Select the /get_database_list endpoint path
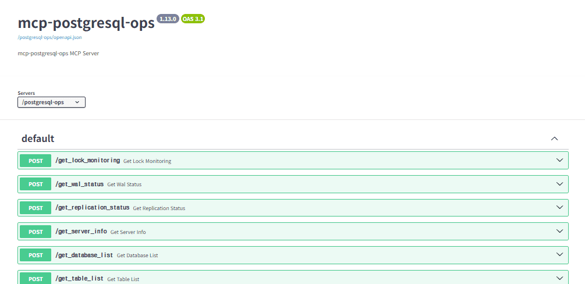 point(84,255)
